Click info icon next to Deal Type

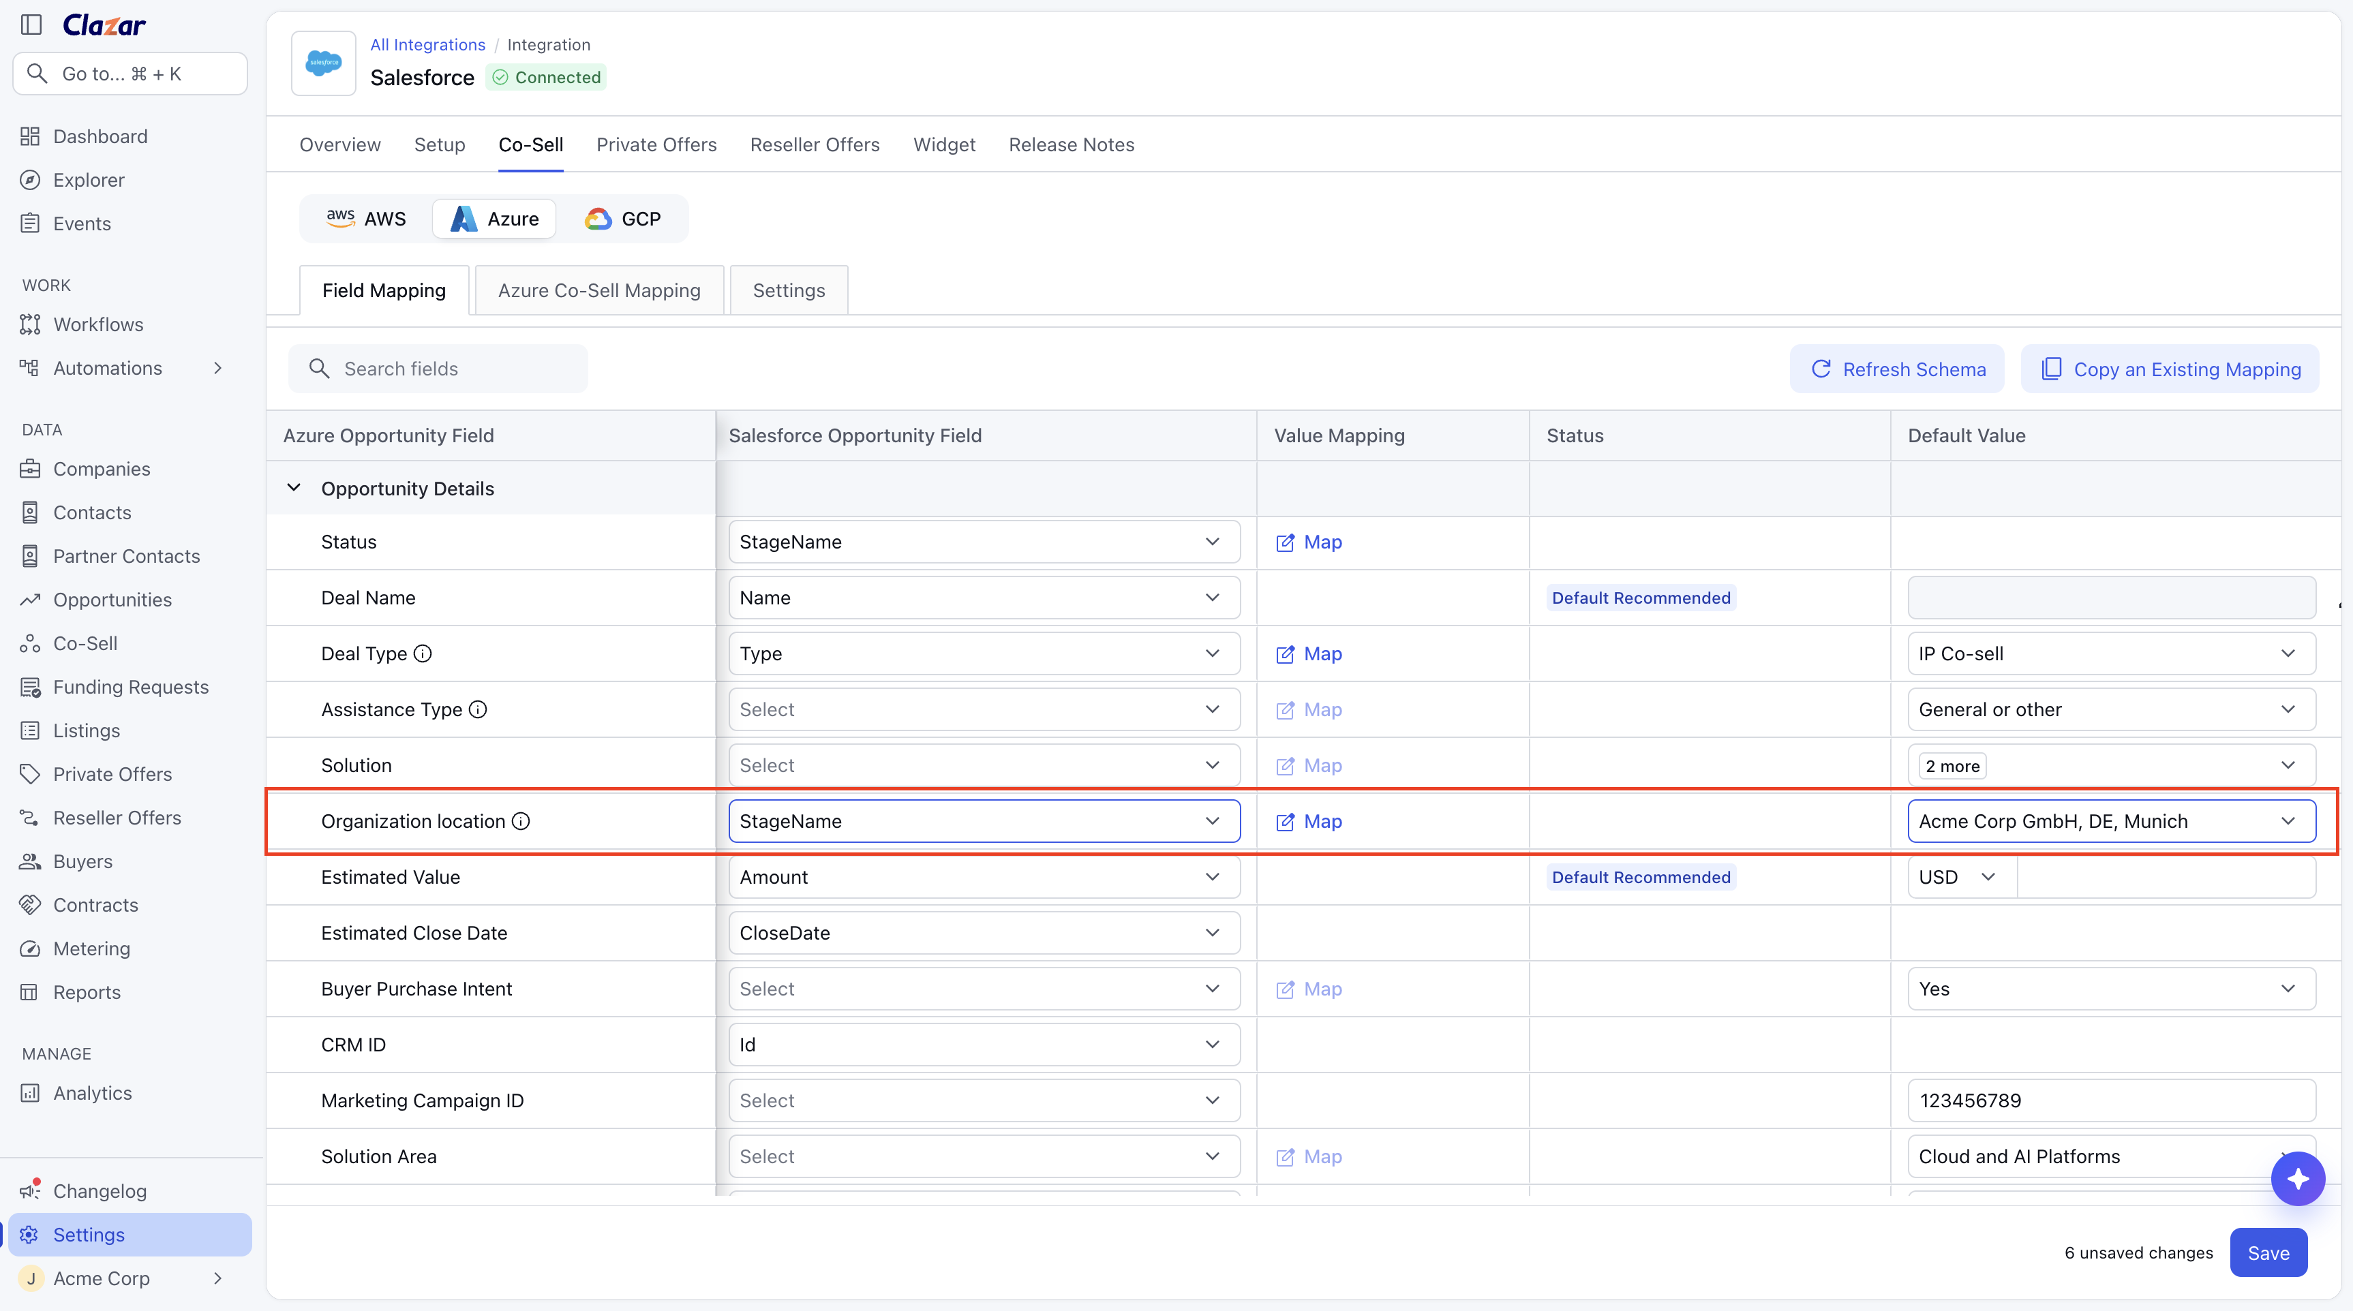(423, 653)
